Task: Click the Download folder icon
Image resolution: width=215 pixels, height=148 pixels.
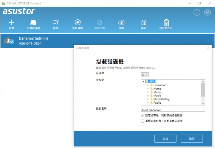Action: point(151,85)
